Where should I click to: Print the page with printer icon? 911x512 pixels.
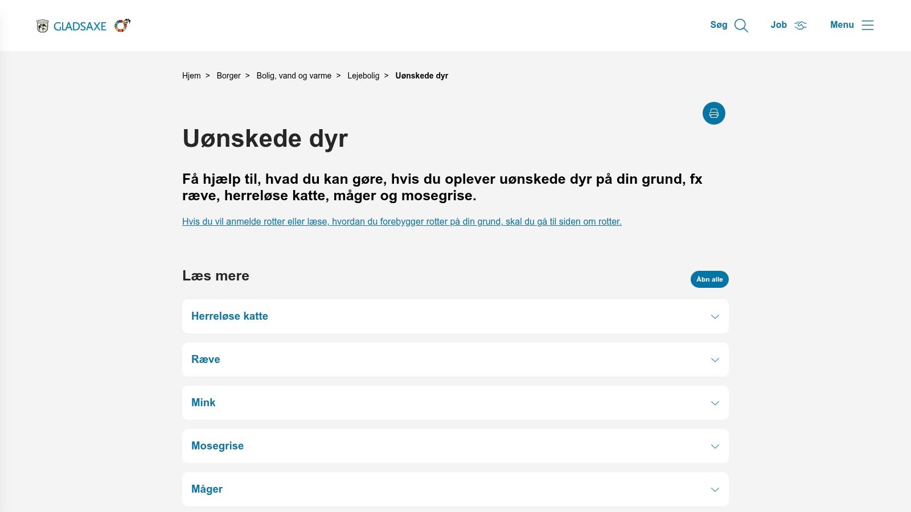tap(714, 113)
